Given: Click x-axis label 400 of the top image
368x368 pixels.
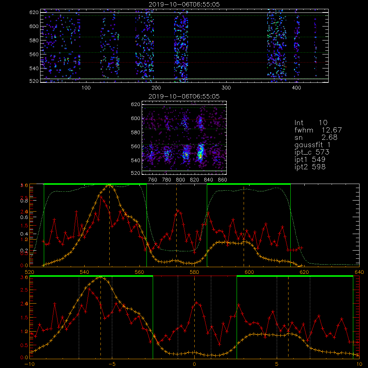Looking at the screenshot, I should (x=296, y=88).
